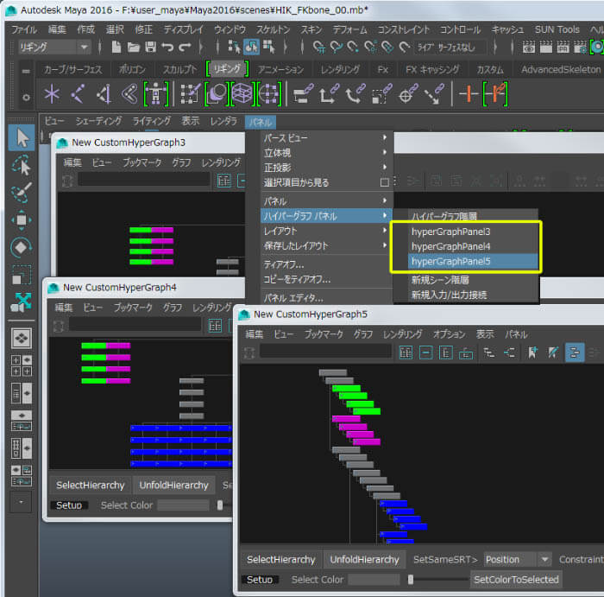Click the orange Set Key shelf icon
Screen dimensions: 604x597
coord(469,93)
